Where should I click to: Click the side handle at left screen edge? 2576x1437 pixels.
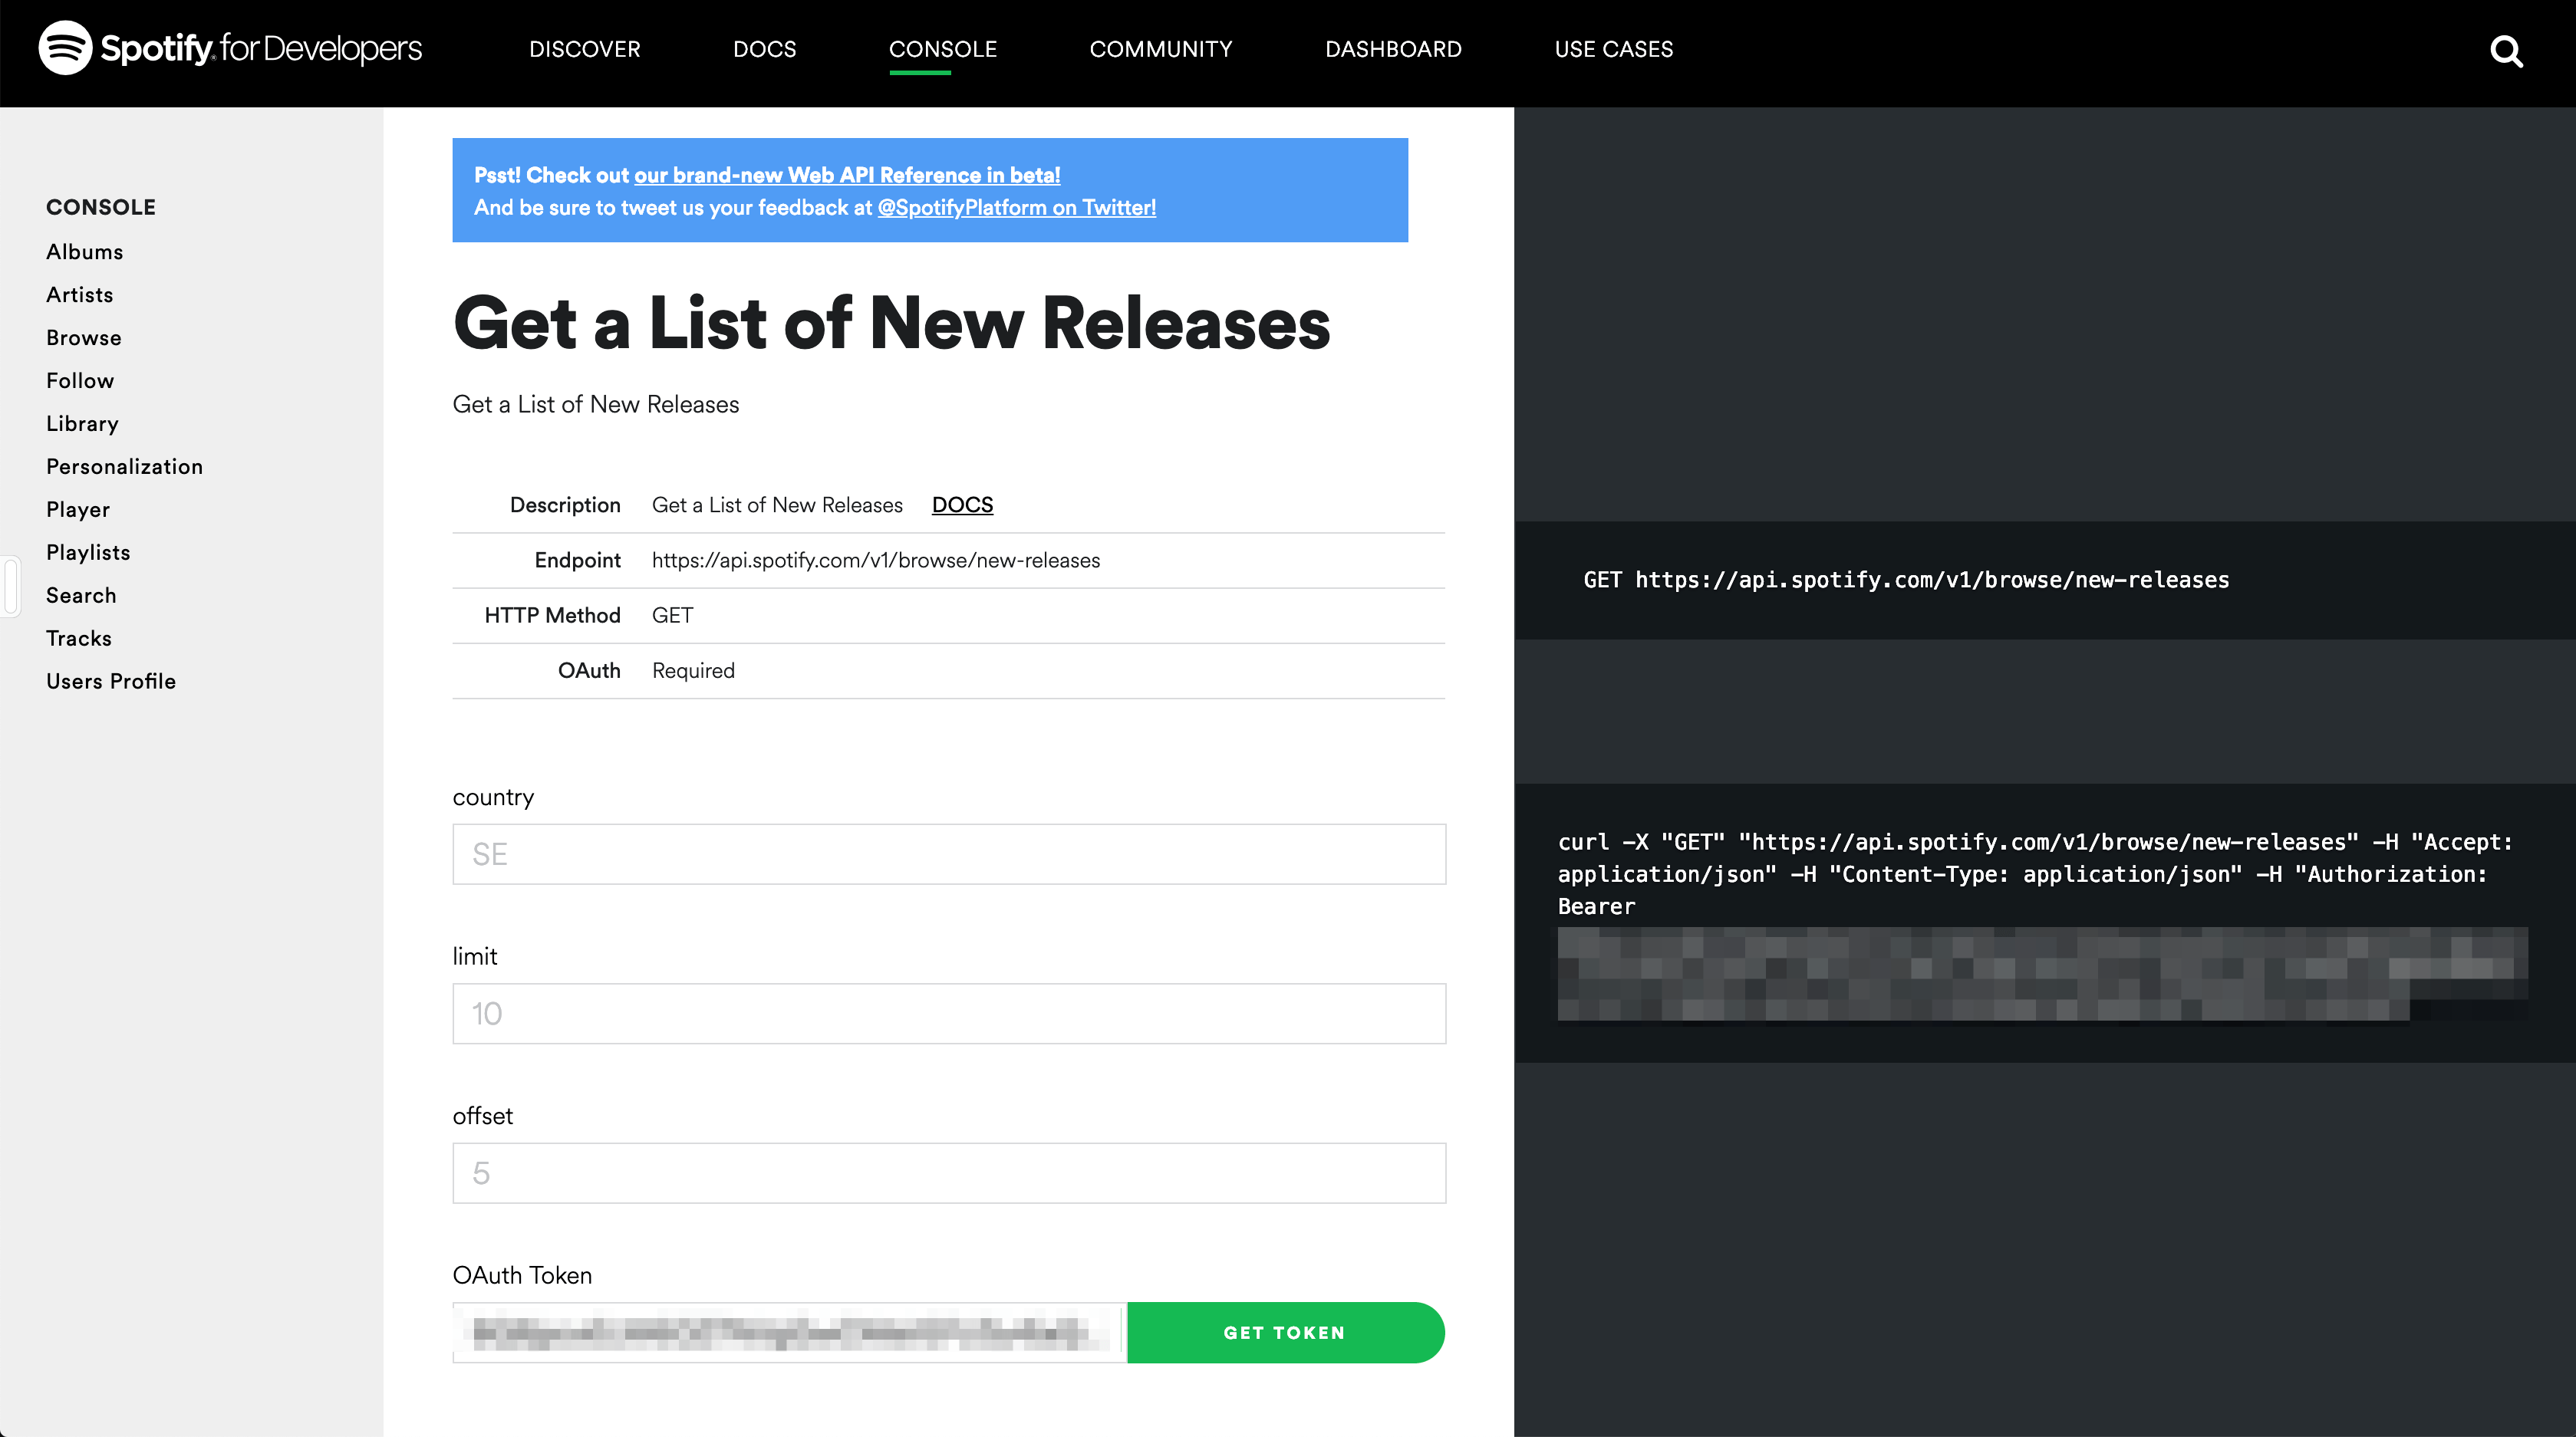pyautogui.click(x=10, y=587)
